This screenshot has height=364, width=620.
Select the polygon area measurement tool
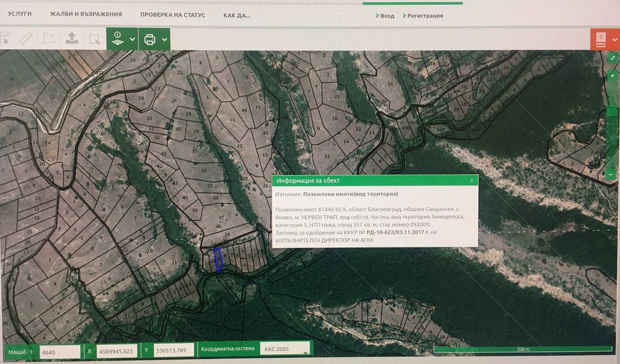tap(48, 39)
